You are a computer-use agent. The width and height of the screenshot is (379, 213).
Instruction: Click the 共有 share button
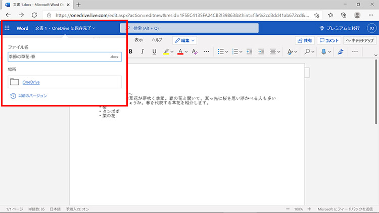[x=305, y=40]
